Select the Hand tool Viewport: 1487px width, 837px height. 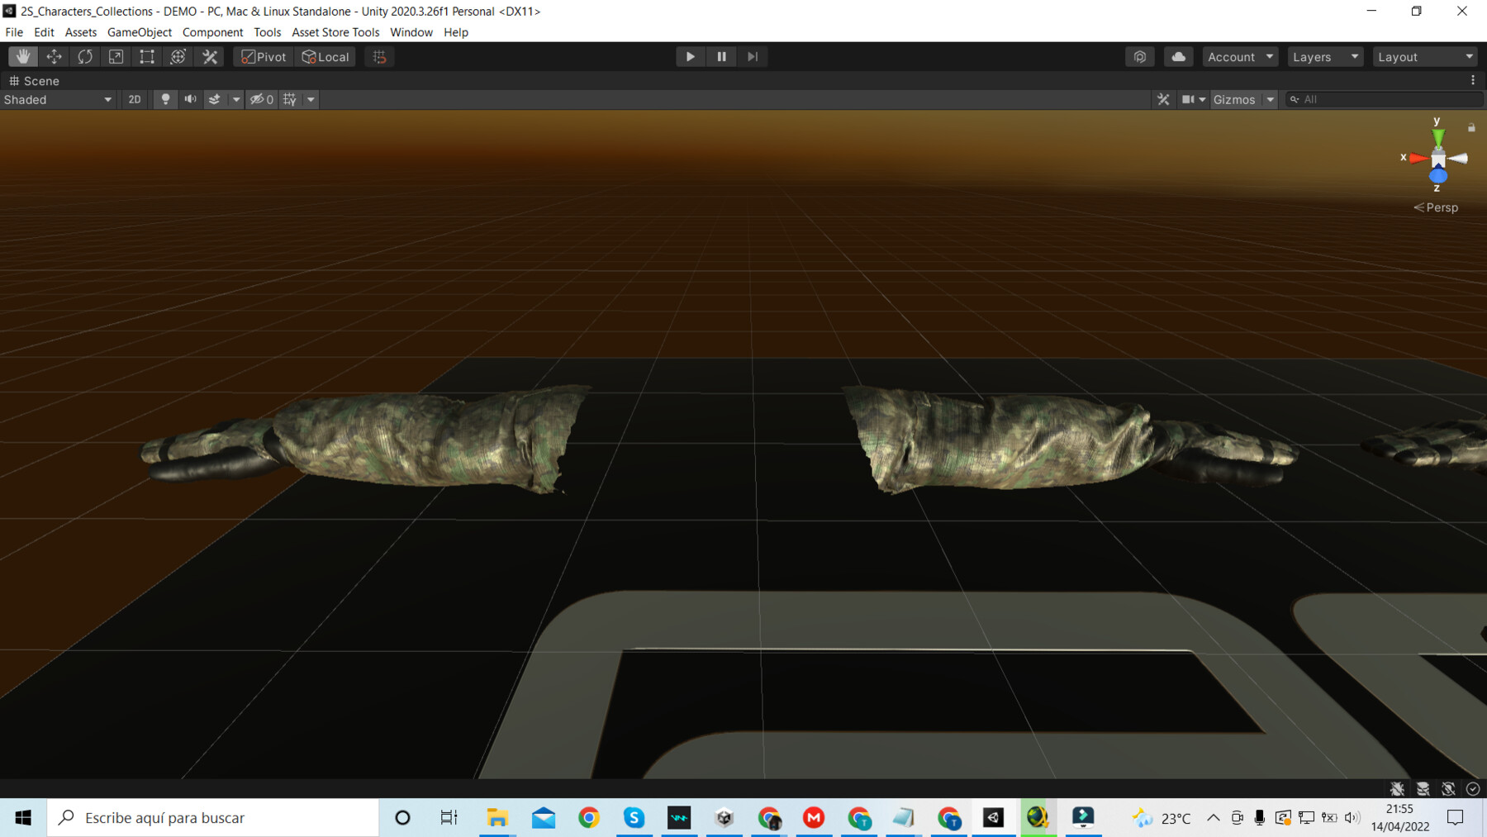(x=23, y=56)
